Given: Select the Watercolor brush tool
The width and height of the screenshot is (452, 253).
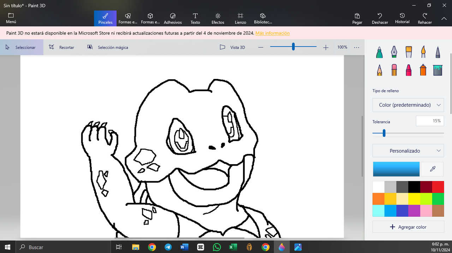Looking at the screenshot, I should pyautogui.click(x=423, y=52).
